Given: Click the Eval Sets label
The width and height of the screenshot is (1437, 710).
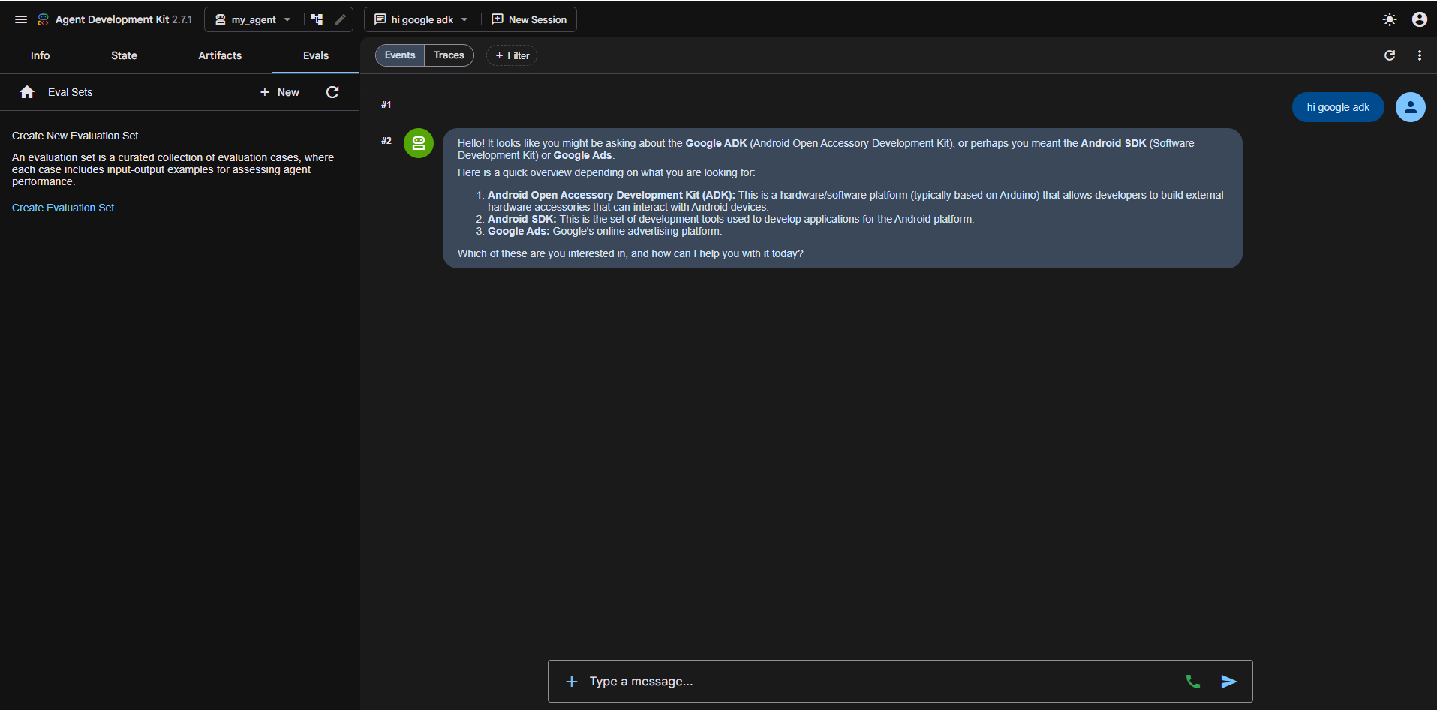Looking at the screenshot, I should click(70, 92).
